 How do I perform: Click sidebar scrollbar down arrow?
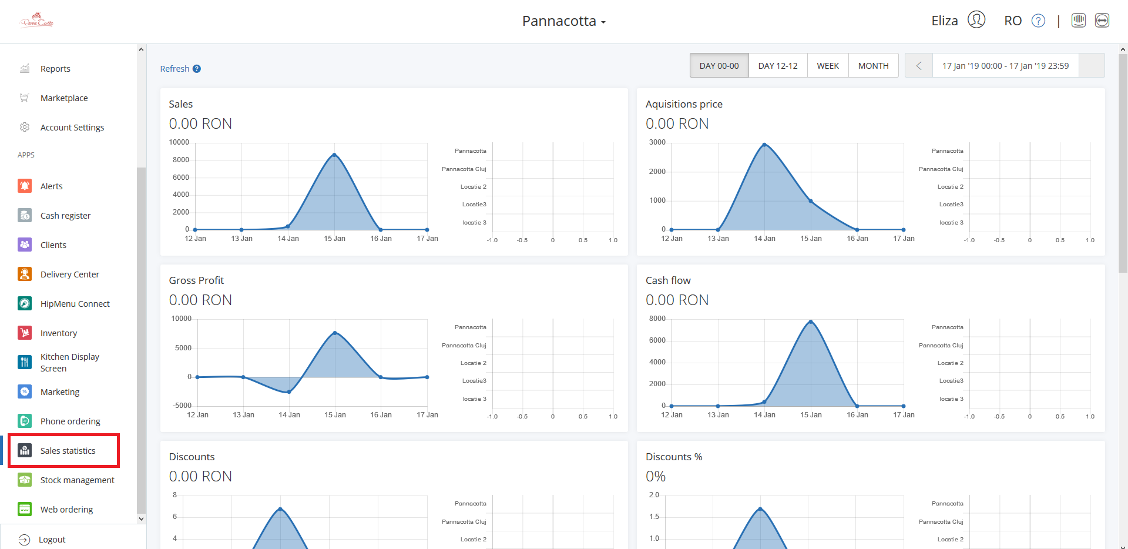pos(141,519)
